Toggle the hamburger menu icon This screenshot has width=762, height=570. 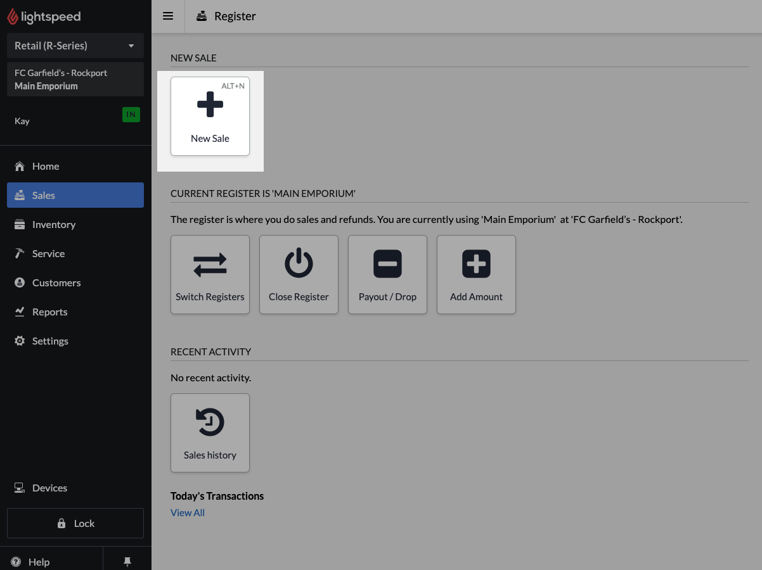click(168, 16)
